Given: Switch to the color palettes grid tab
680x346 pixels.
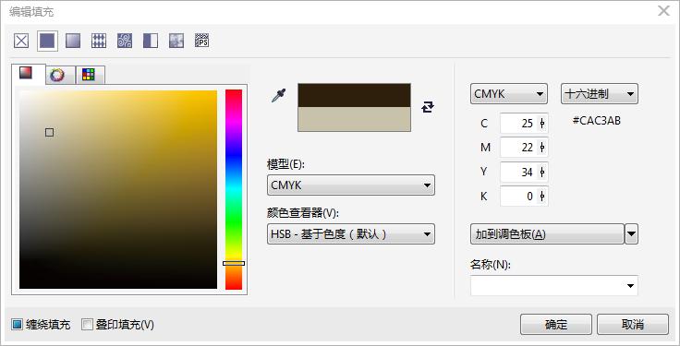Looking at the screenshot, I should point(89,75).
